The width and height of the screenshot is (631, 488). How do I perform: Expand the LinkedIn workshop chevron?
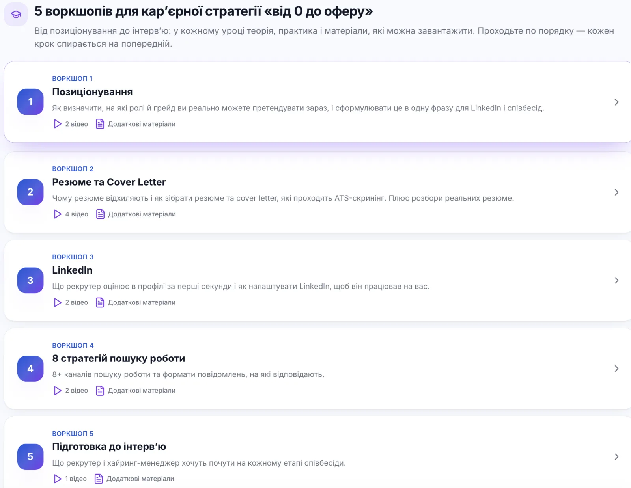616,280
